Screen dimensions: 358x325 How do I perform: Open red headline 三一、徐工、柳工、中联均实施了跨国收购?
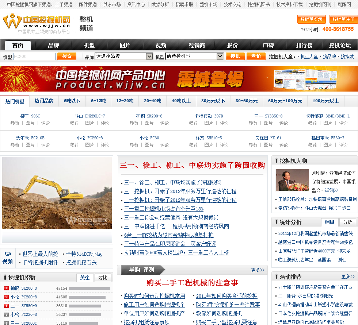click(x=192, y=165)
